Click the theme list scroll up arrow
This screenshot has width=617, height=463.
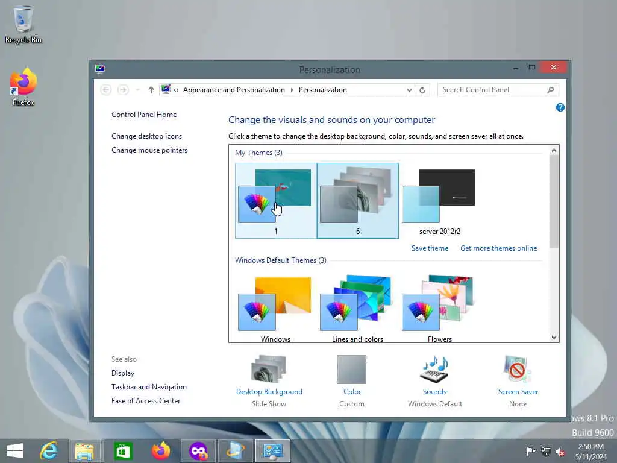554,150
